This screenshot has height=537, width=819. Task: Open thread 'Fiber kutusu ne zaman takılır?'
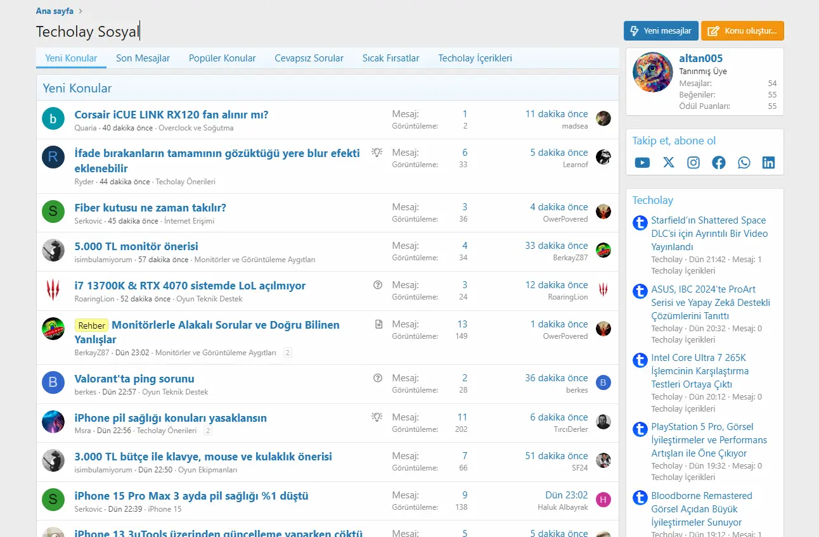[x=150, y=208]
